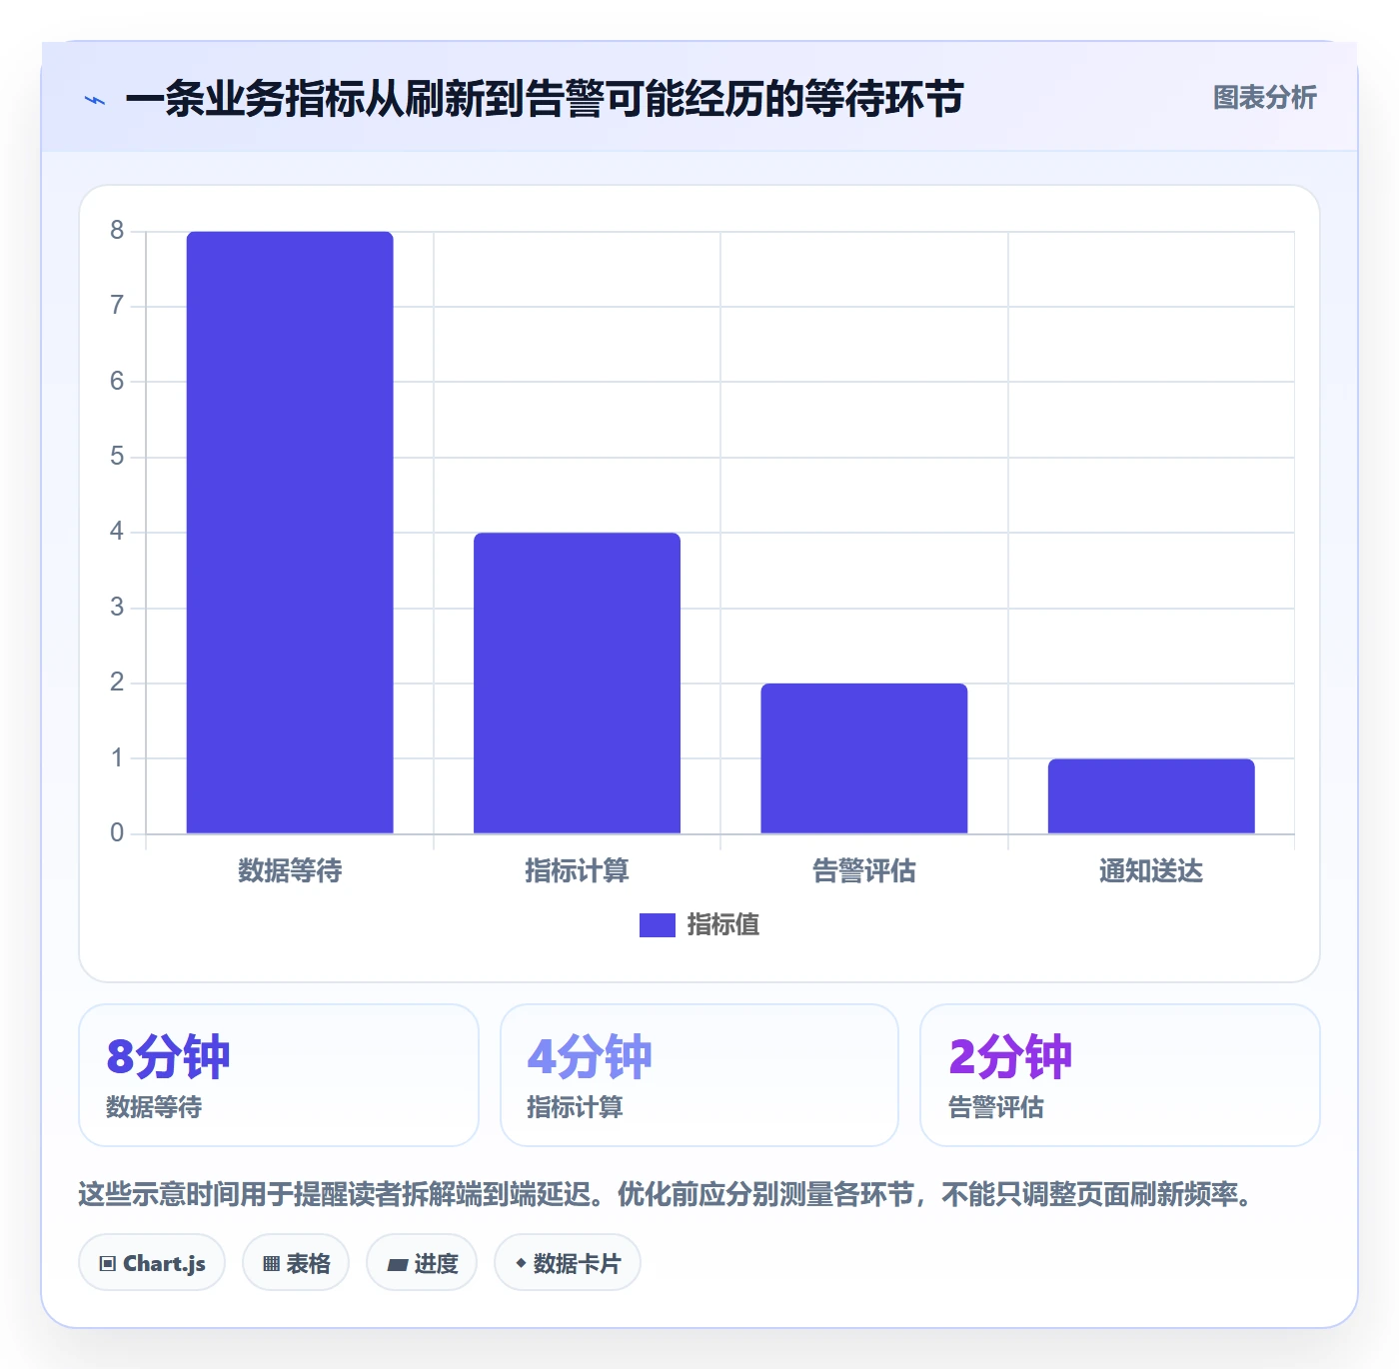Viewport: 1399px width, 1369px height.
Task: Click the y-axis value 4
Action: coord(117,532)
